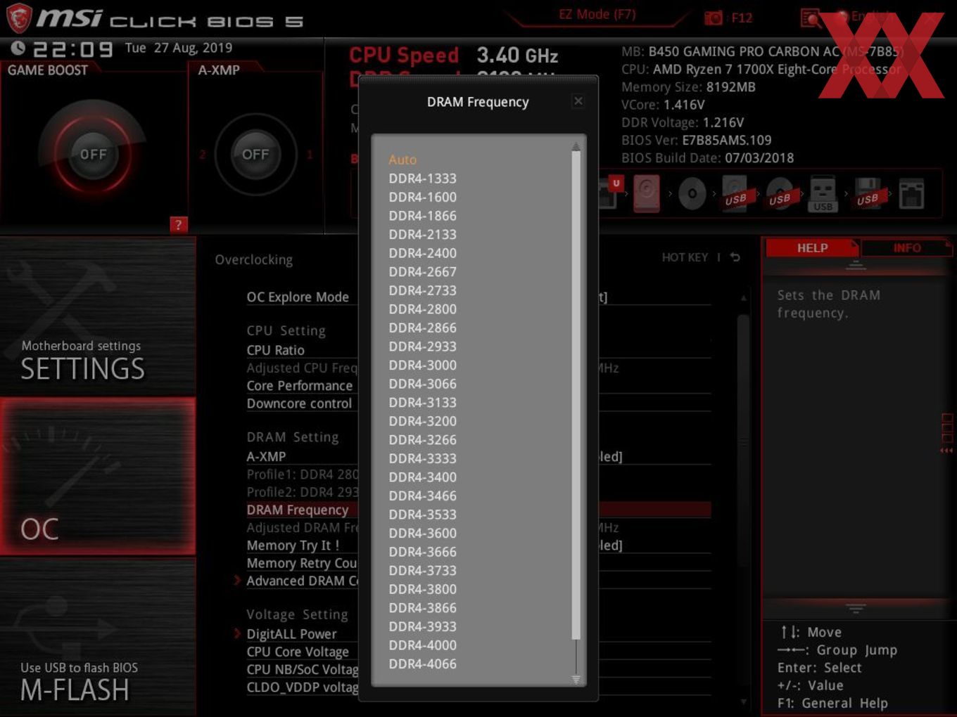The width and height of the screenshot is (957, 717).
Task: Choose Auto in DRAM Frequency list
Action: (x=403, y=160)
